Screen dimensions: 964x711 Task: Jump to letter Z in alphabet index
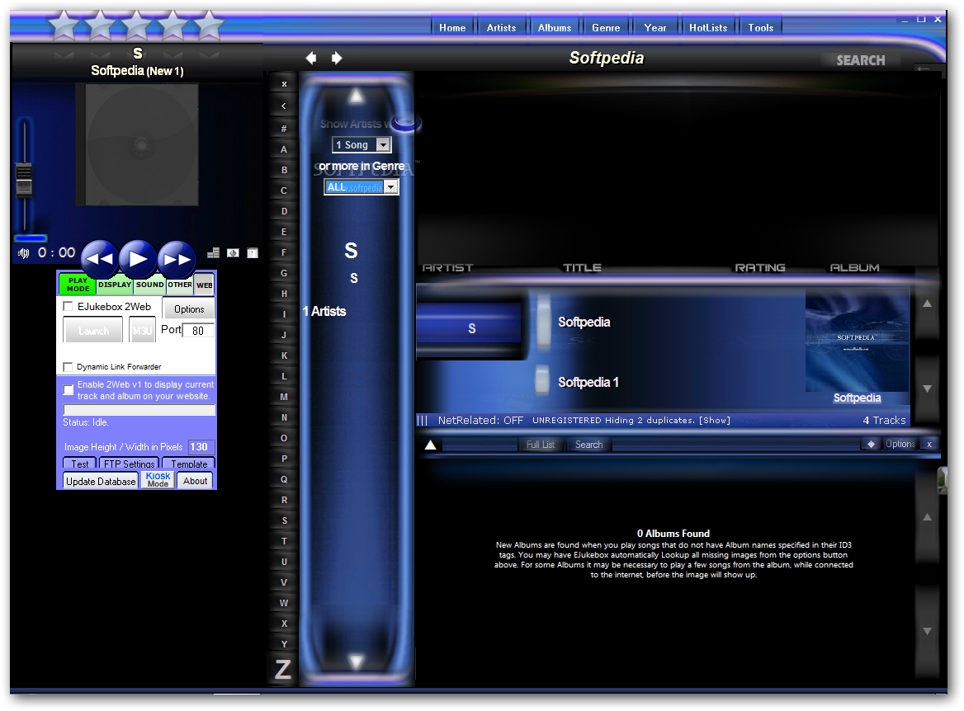tap(283, 669)
